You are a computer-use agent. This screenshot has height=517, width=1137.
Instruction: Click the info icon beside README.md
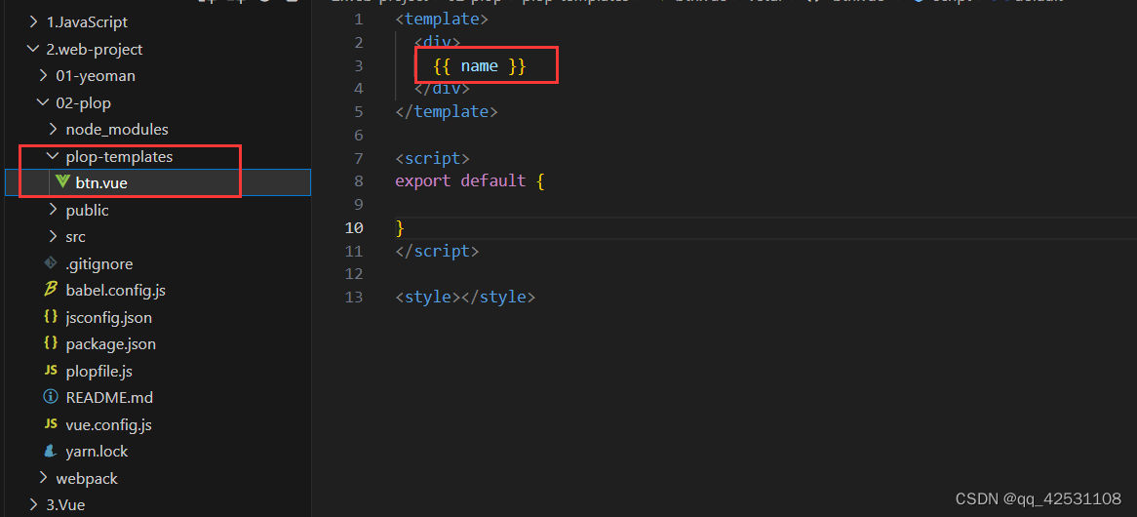pyautogui.click(x=51, y=397)
